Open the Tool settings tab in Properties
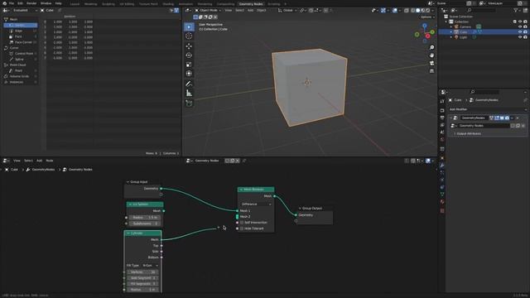The image size is (530, 298). [442, 101]
